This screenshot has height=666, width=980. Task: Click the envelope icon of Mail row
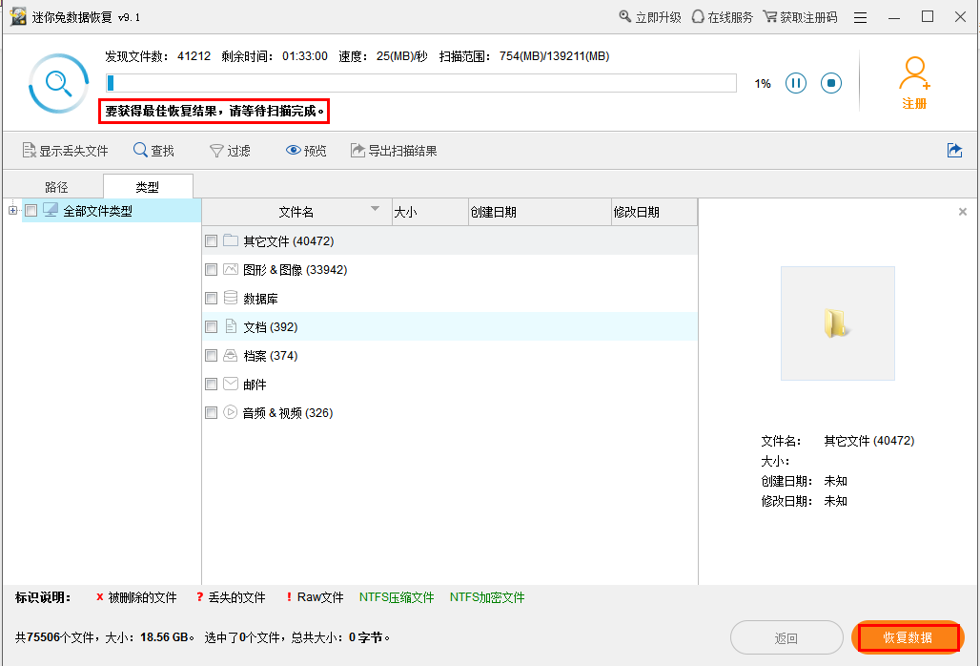point(231,384)
